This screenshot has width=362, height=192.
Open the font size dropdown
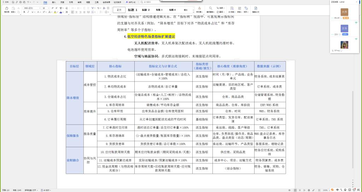[x=48, y=8]
